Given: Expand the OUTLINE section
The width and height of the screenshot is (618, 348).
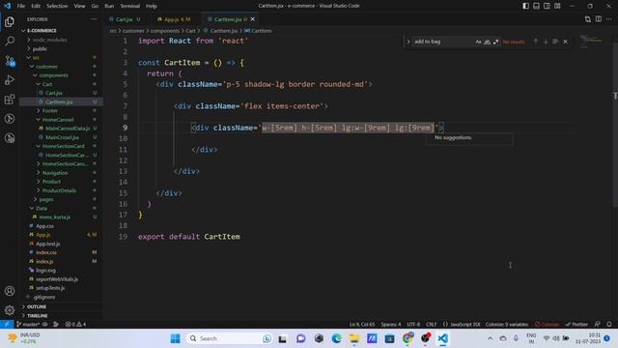Looking at the screenshot, I should (x=37, y=306).
